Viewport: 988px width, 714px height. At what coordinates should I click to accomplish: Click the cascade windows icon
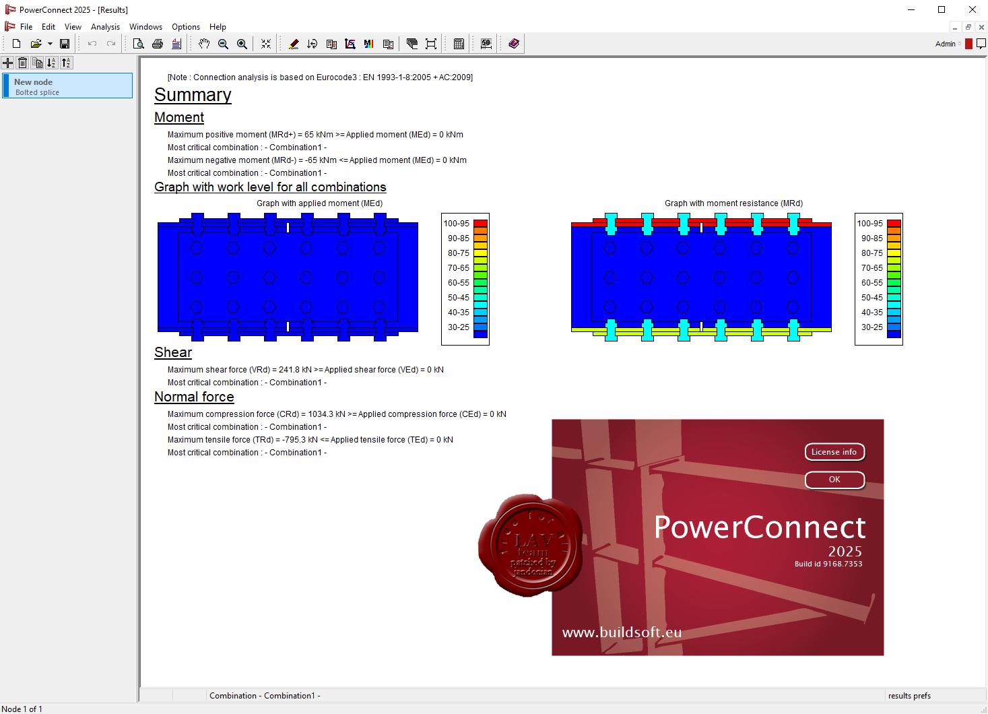coord(412,44)
